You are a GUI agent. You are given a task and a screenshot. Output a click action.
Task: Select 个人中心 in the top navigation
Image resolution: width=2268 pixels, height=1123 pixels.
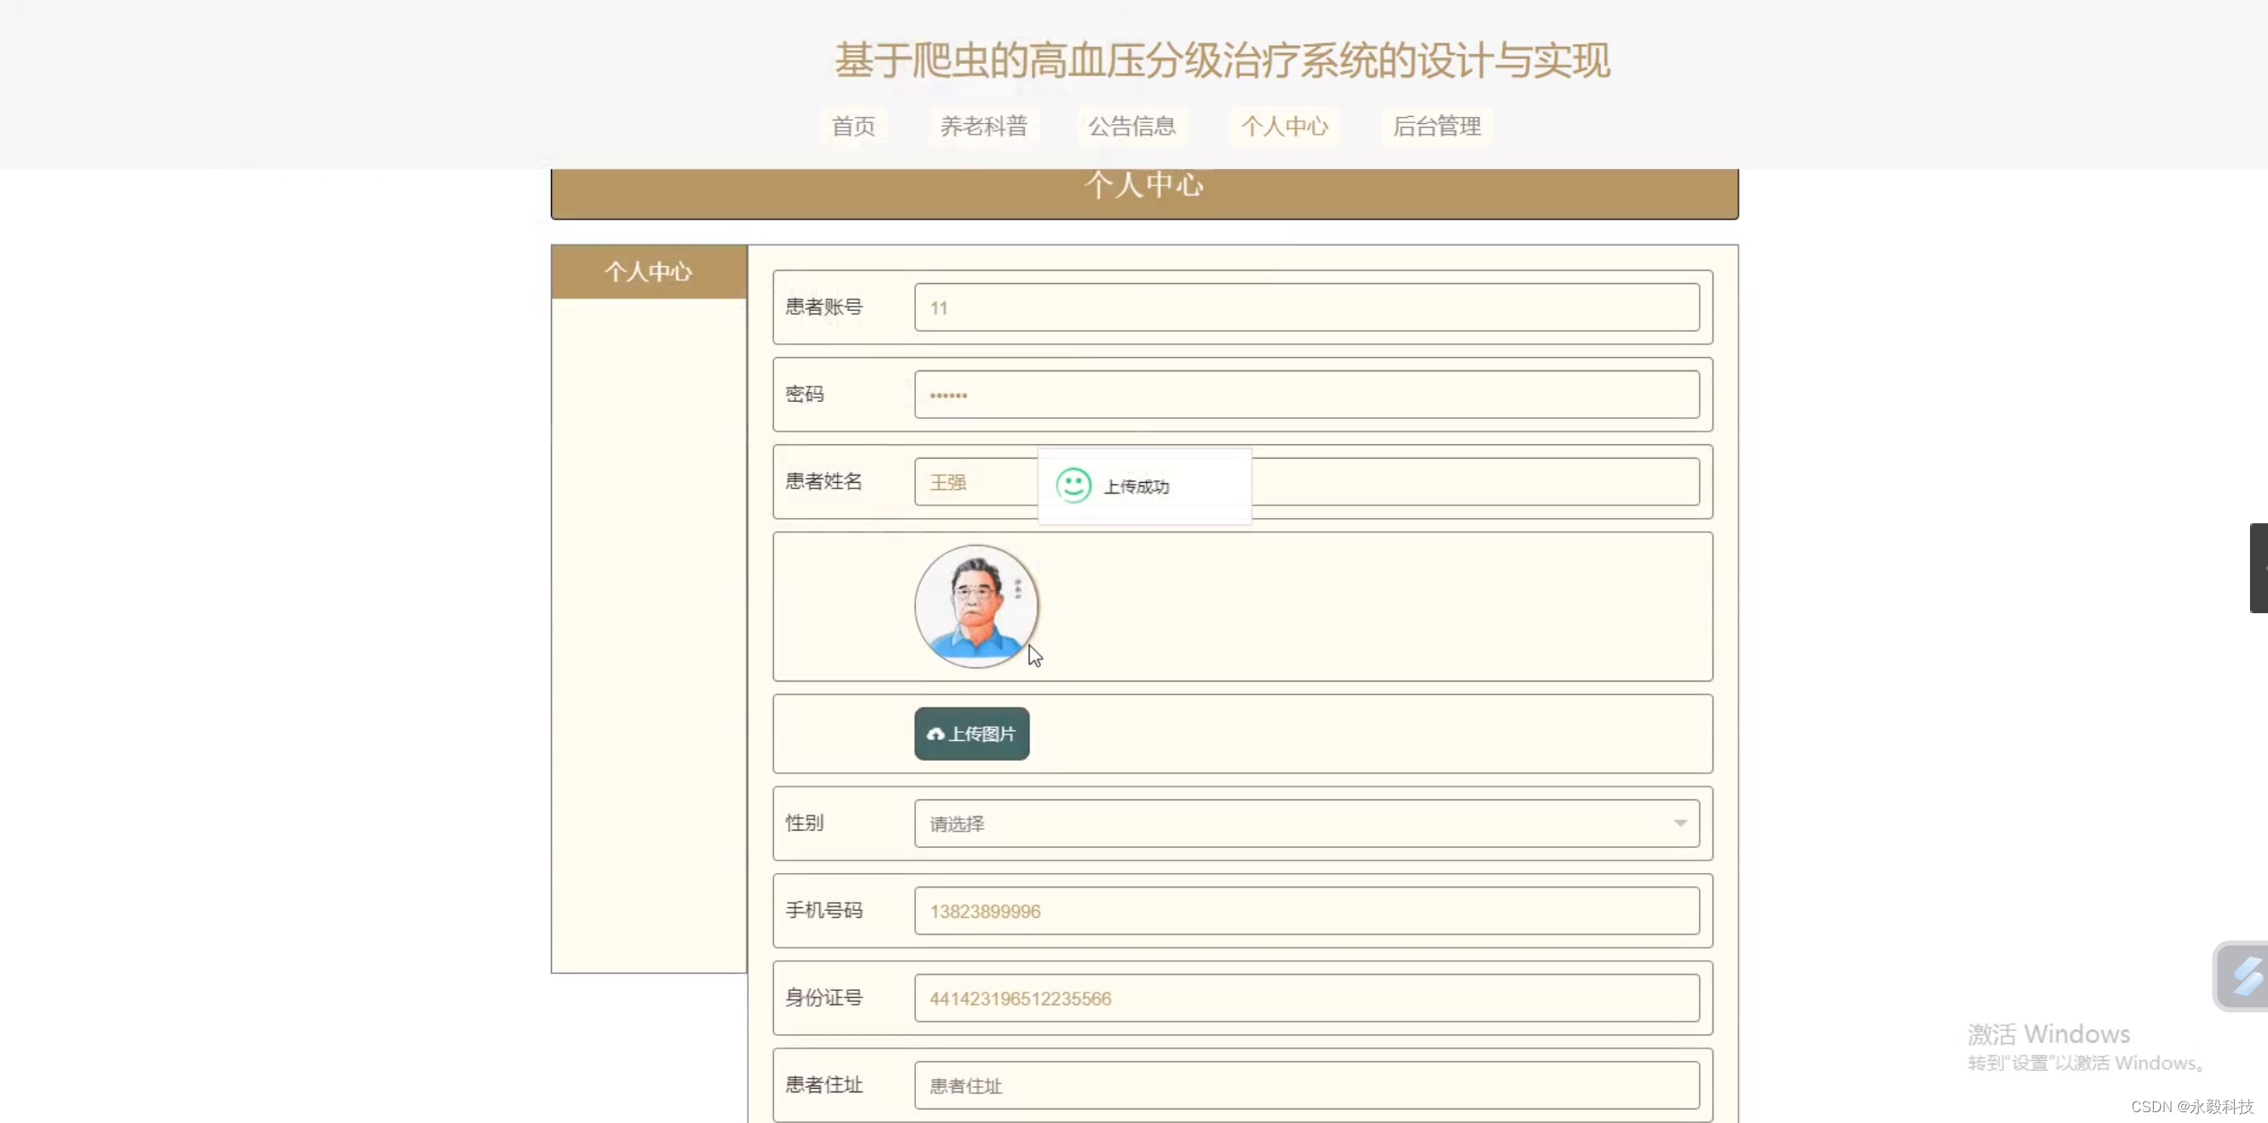(x=1284, y=126)
